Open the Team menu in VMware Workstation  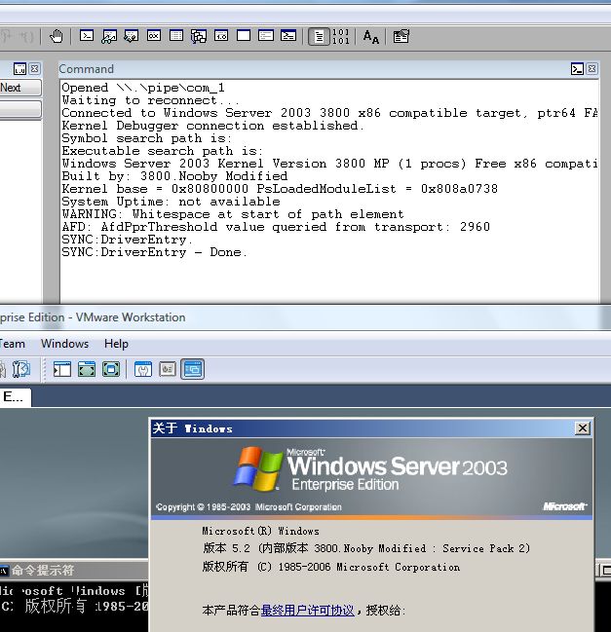tap(12, 344)
